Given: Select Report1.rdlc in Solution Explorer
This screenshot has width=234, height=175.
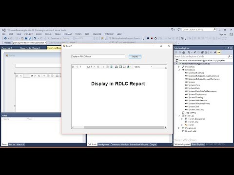Looking at the screenshot, I should pos(191,131).
